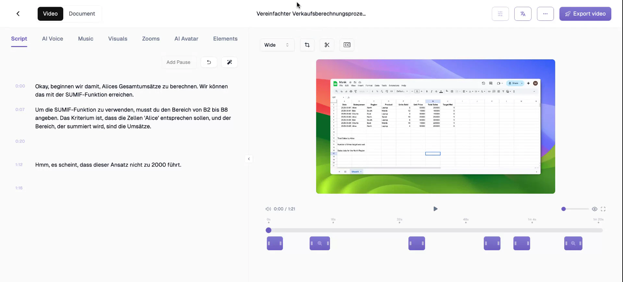Select the last zoom clip with magnifier
Image resolution: width=623 pixels, height=282 pixels.
pos(573,243)
